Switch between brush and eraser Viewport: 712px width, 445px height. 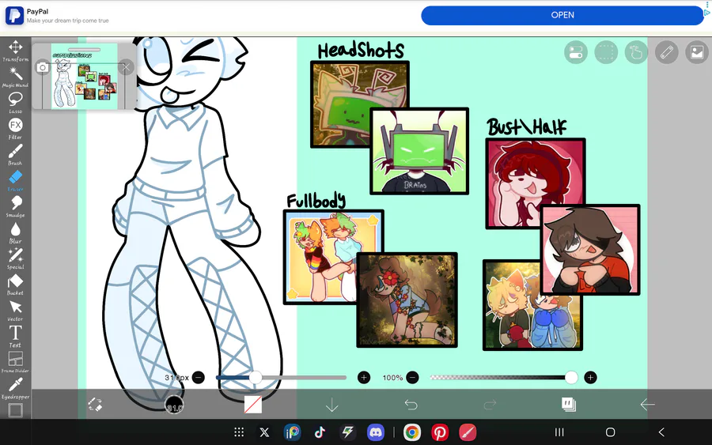click(x=95, y=404)
